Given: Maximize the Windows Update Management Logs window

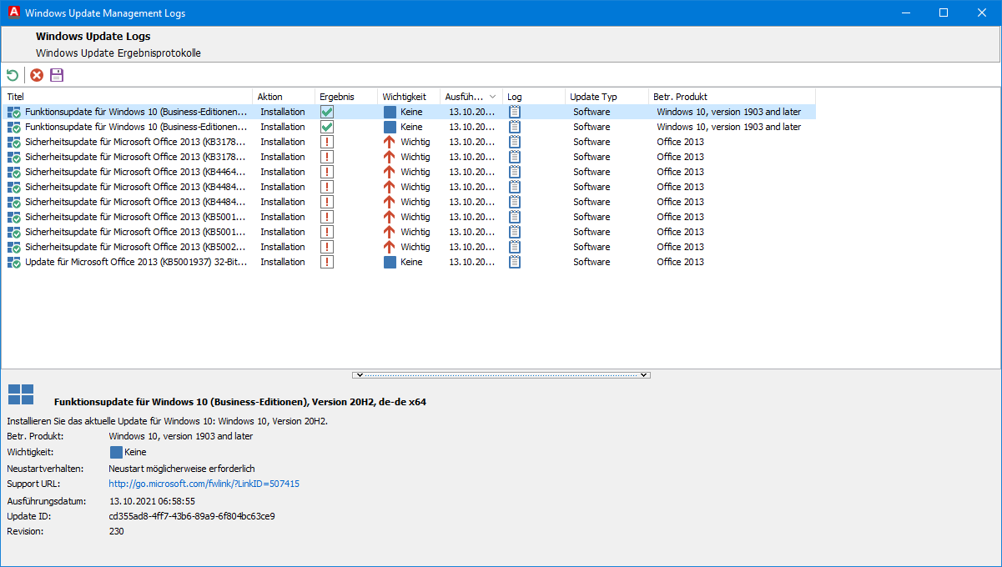Looking at the screenshot, I should coord(944,13).
